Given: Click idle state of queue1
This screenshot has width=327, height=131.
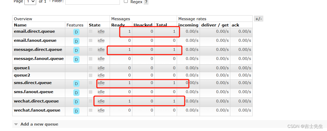Looking at the screenshot, I should coord(101,68).
